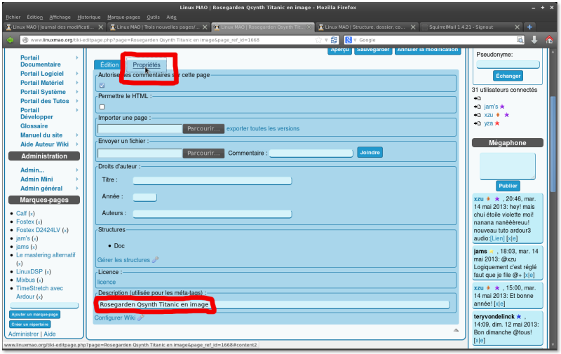Viewport: 561px width, 354px height.
Task: Open the Glossaire sidebar link
Action: [34, 126]
